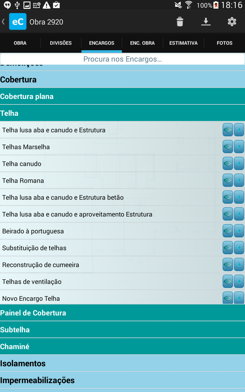View Telha canudo details with eye icon

click(x=228, y=164)
